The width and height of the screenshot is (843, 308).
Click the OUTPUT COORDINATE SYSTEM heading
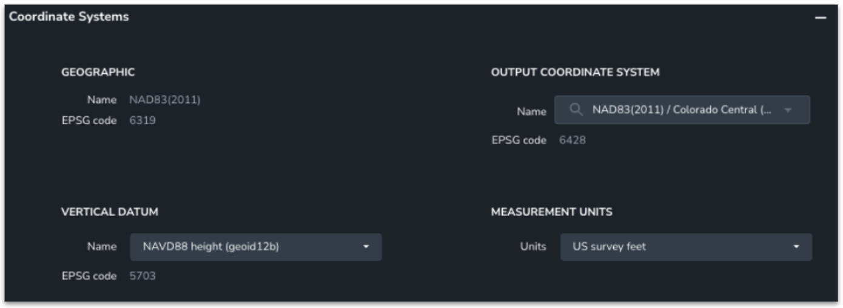point(575,73)
